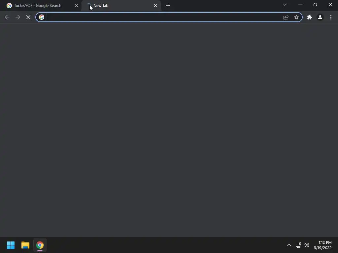Minimize the Chrome window
Viewport: 338px width, 253px height.
click(300, 5)
